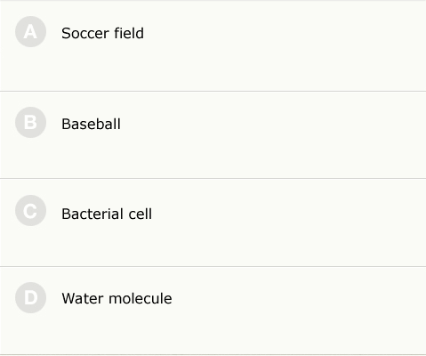The image size is (426, 356).
Task: Select the B circle icon
Action: pos(30,122)
